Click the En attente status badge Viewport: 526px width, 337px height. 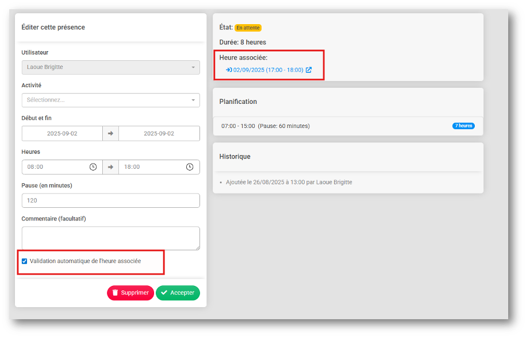tap(248, 28)
